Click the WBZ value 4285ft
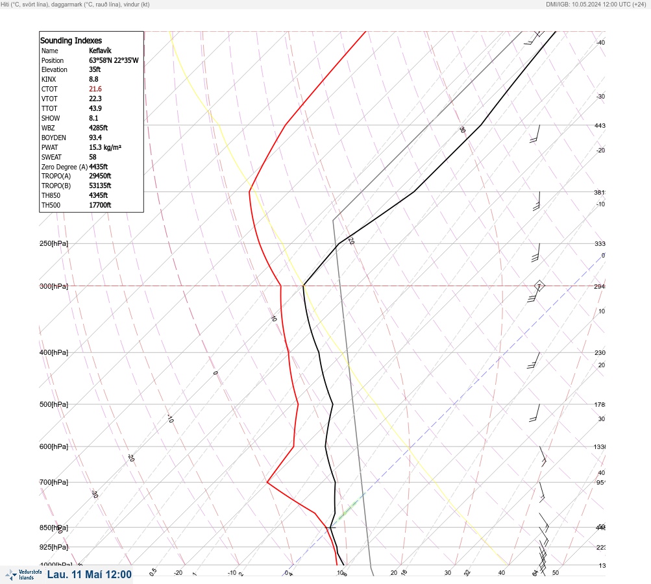 click(x=99, y=128)
